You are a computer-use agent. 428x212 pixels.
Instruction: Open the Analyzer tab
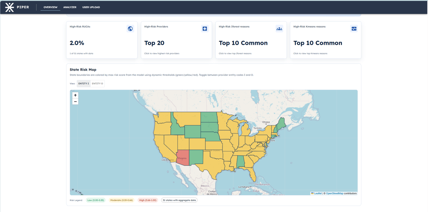tap(70, 7)
